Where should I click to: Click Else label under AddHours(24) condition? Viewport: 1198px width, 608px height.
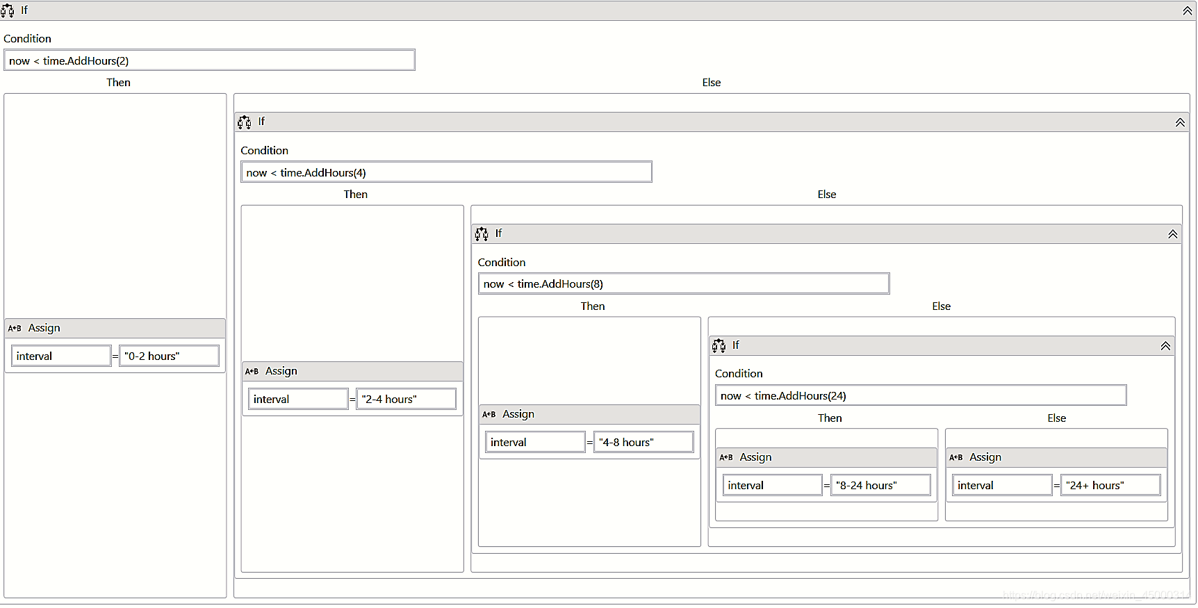(1056, 418)
